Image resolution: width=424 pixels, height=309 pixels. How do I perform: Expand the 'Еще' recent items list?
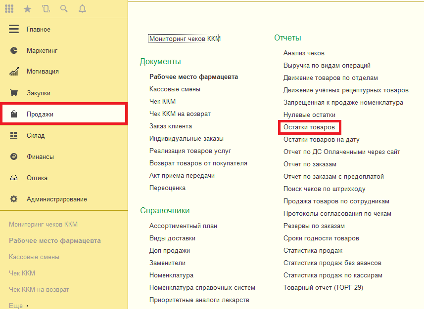(x=18, y=306)
